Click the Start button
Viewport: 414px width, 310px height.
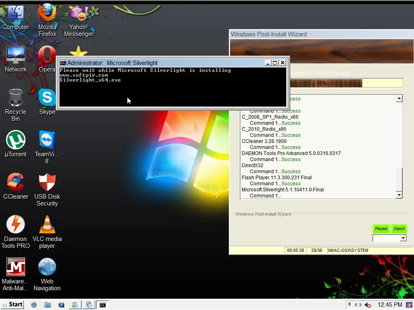(13, 305)
